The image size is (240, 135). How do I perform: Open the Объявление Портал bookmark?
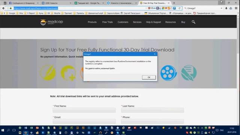coord(156,13)
